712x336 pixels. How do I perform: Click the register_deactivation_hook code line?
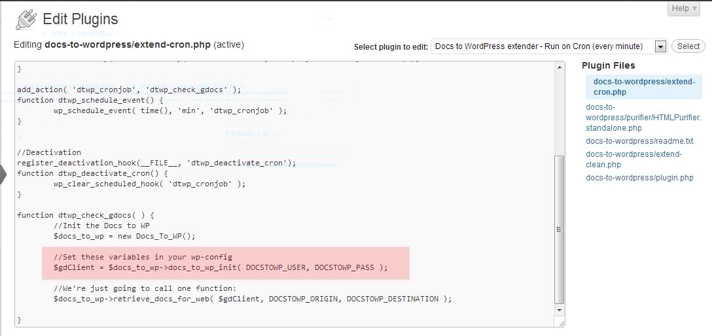pos(156,163)
